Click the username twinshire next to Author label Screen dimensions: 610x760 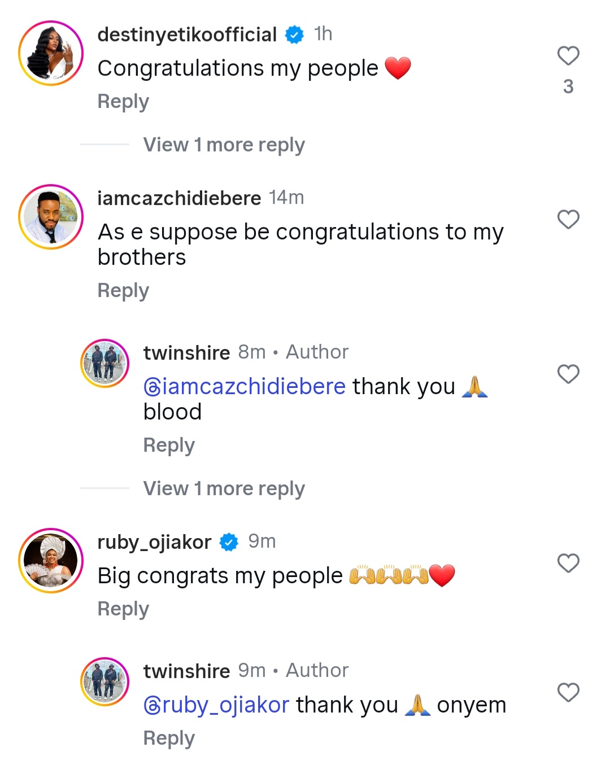186,352
